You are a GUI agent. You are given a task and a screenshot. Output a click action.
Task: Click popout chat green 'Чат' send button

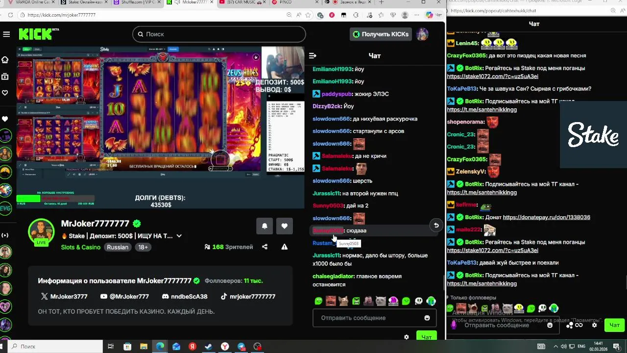click(614, 325)
